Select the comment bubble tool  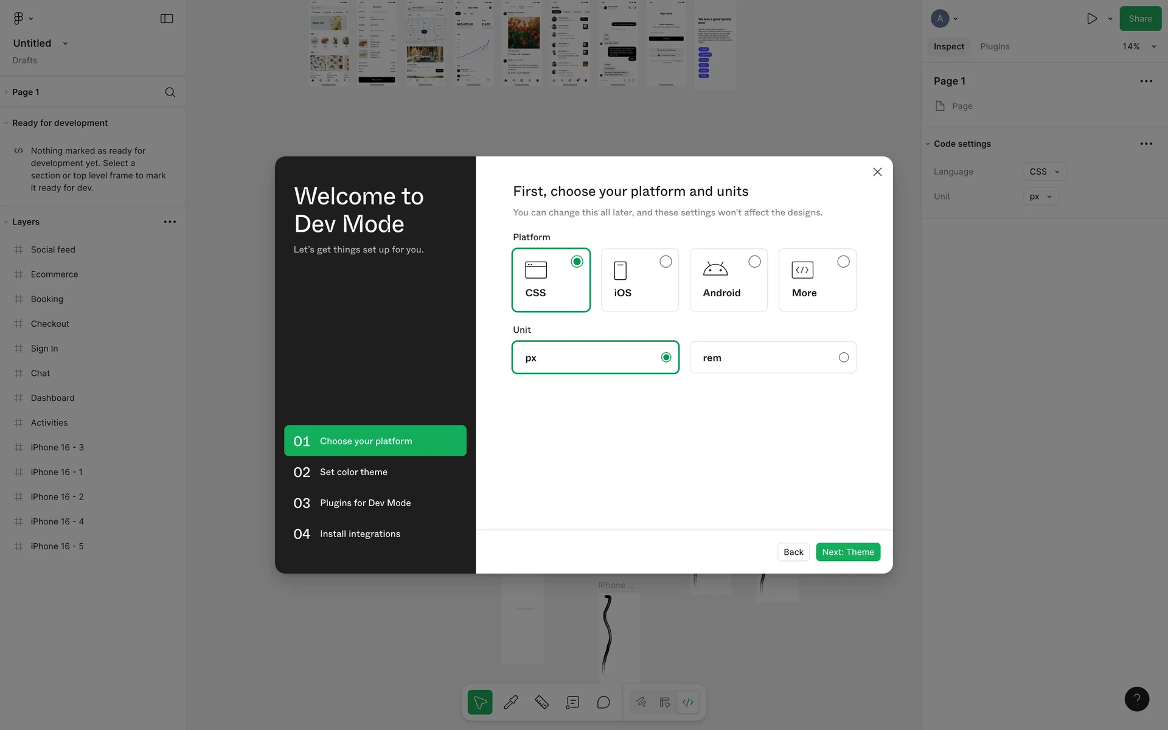[x=603, y=702]
